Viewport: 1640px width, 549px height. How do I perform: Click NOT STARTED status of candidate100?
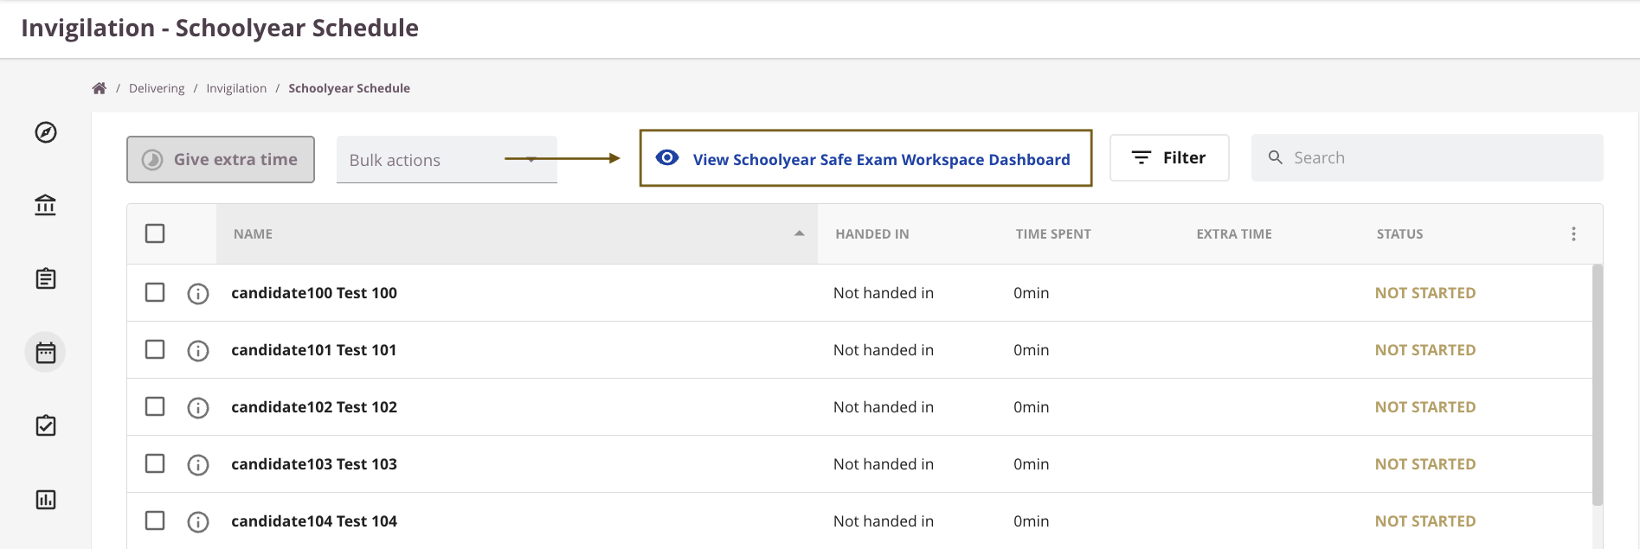pyautogui.click(x=1425, y=293)
